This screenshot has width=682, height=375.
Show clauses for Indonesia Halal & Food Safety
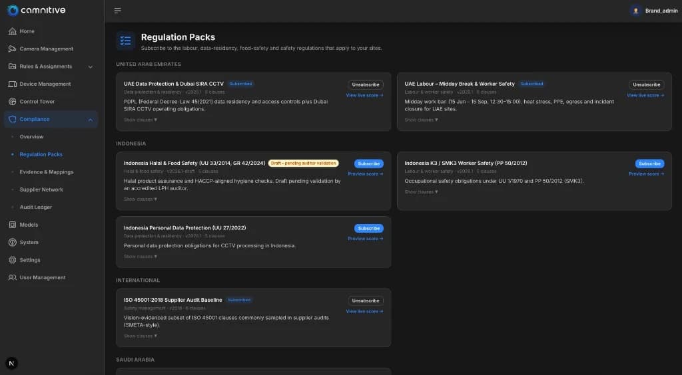(141, 199)
